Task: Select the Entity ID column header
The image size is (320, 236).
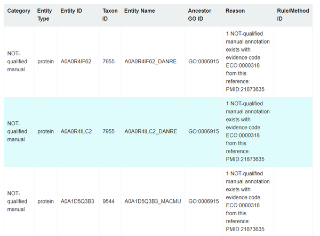Action: tap(72, 11)
